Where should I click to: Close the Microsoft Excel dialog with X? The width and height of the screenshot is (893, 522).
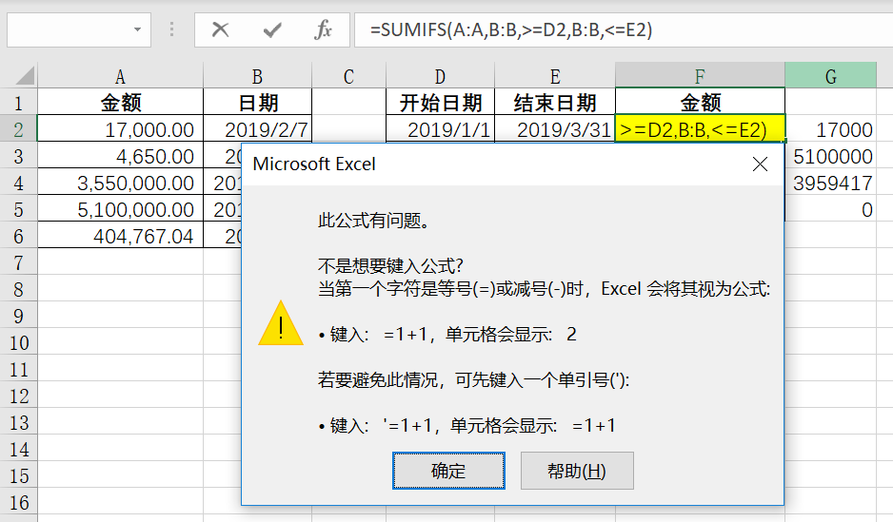point(760,164)
